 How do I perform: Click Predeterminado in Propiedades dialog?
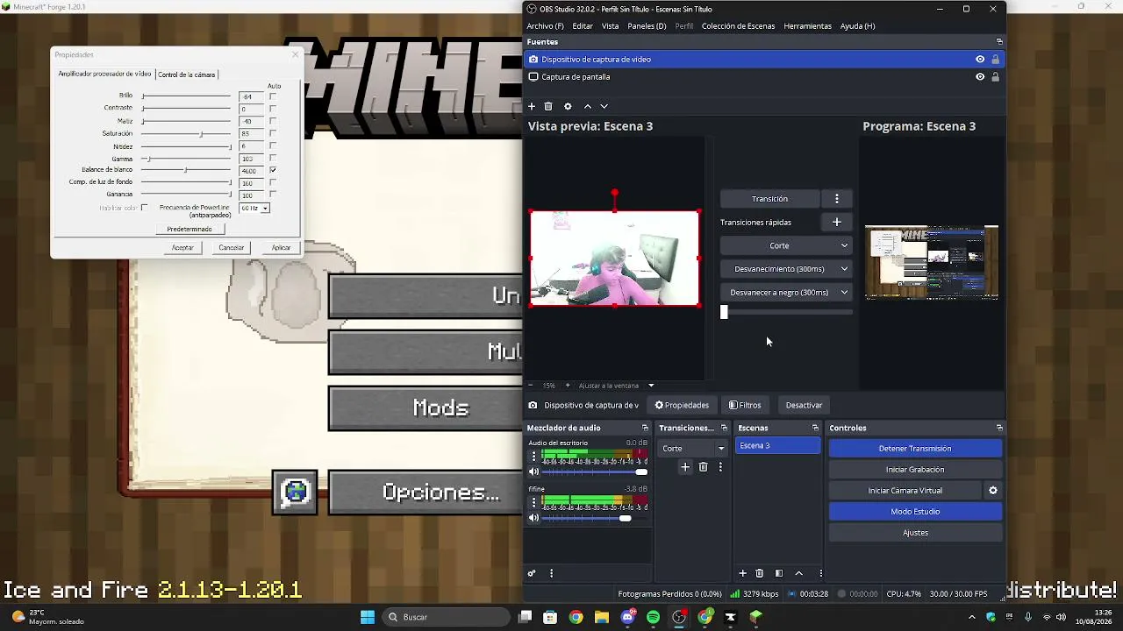pos(190,230)
